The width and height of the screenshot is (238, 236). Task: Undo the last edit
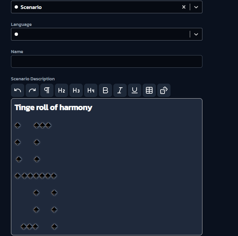pyautogui.click(x=18, y=90)
